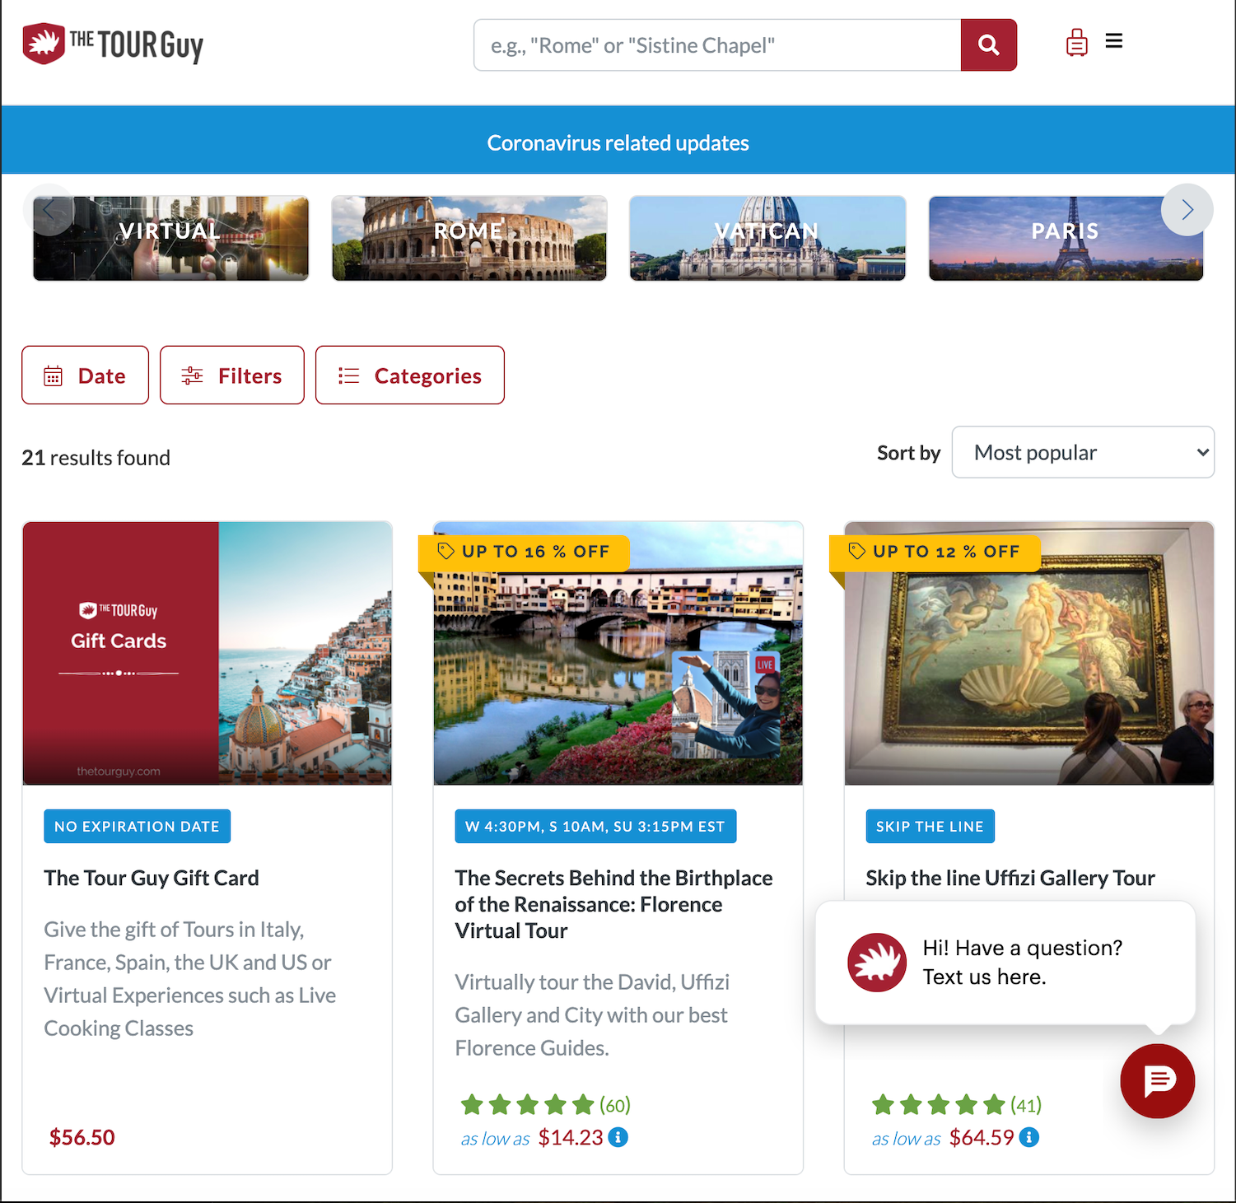Open Skip the line Uffizi Gallery Tour

tap(1010, 878)
